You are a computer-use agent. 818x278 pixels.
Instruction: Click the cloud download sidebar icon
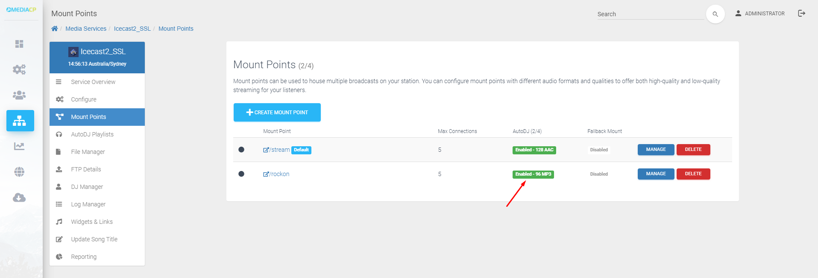pyautogui.click(x=19, y=197)
